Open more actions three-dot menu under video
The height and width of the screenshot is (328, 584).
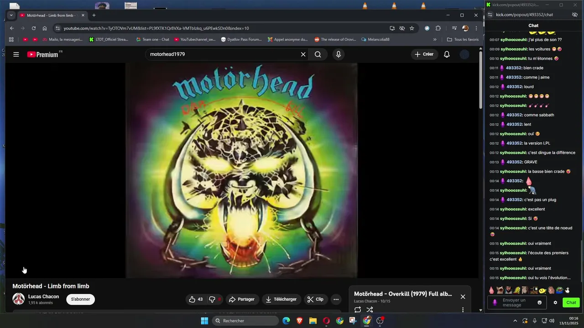tap(336, 299)
